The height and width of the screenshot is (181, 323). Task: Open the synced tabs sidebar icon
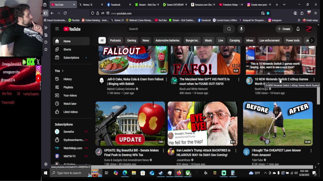[46, 35]
